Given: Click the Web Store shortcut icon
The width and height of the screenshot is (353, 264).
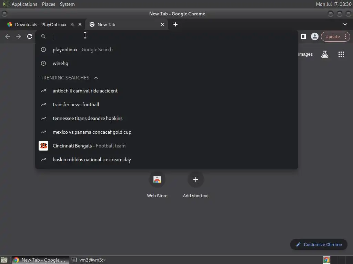Looking at the screenshot, I should point(157,179).
